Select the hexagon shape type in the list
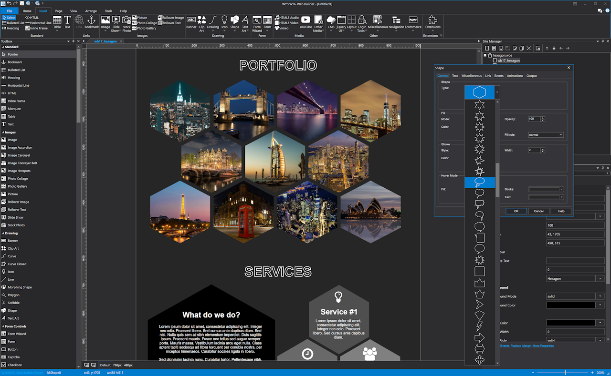The width and height of the screenshot is (611, 376). pos(479,92)
